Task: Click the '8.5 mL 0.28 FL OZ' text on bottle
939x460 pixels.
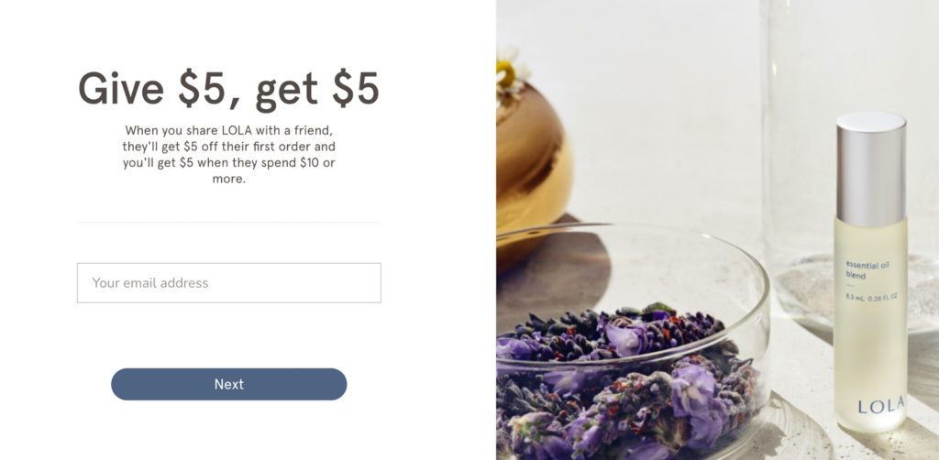Action: tap(871, 297)
